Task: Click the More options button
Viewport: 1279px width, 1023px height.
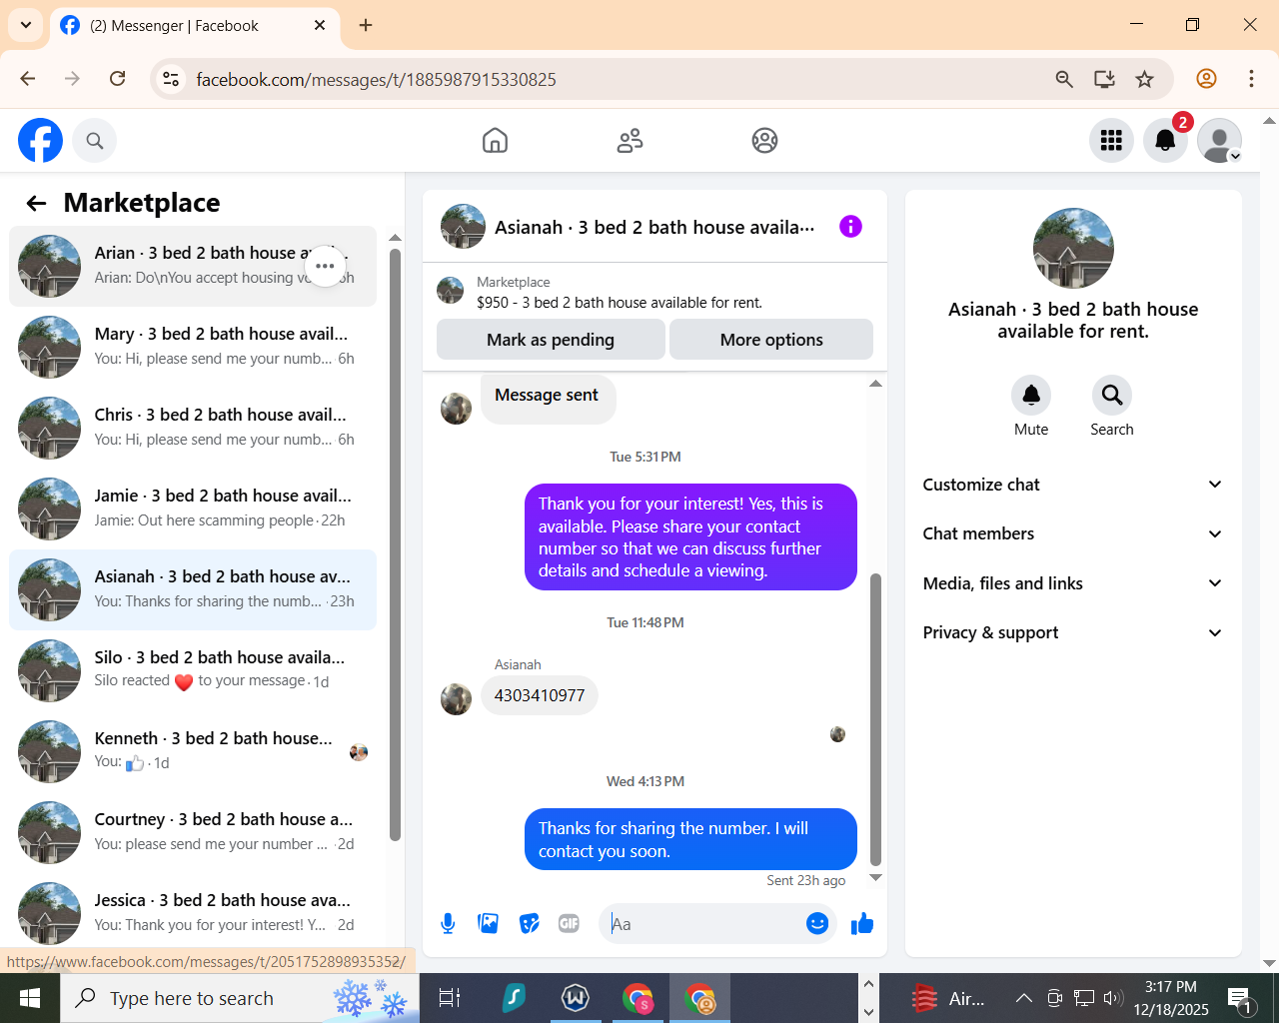Action: coord(771,340)
